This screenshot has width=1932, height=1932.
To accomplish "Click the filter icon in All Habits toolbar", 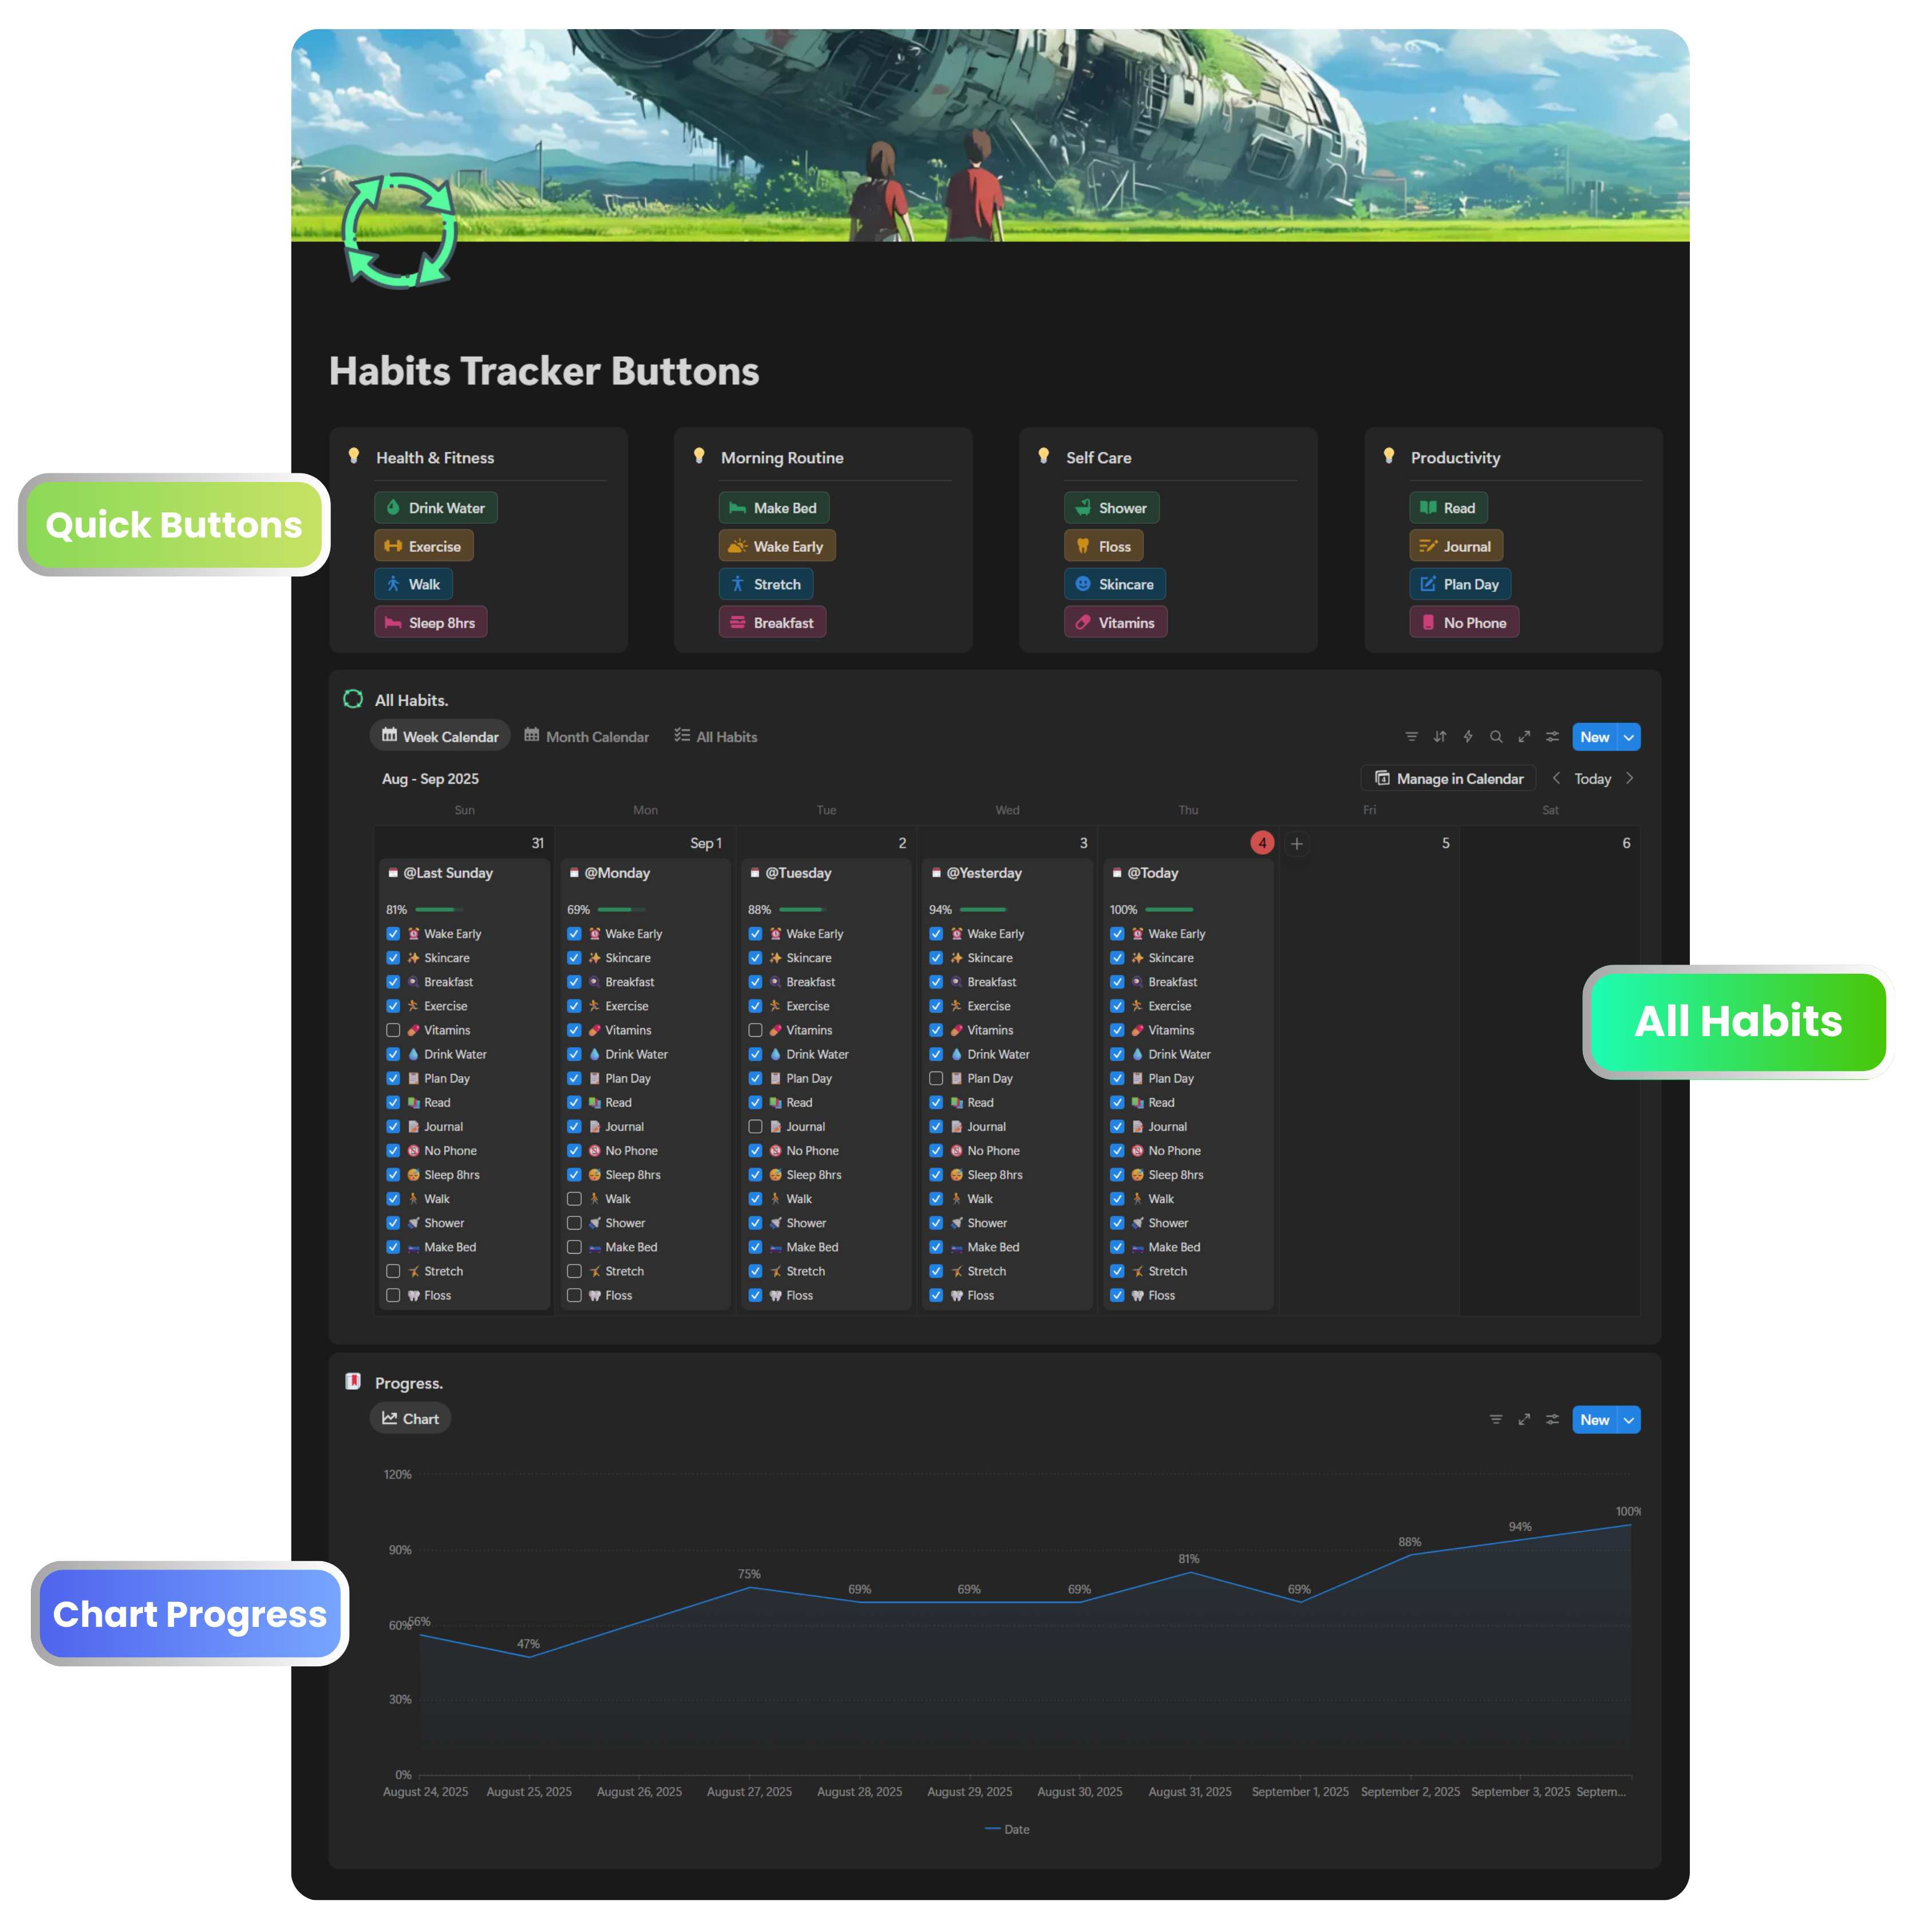I will (1411, 737).
